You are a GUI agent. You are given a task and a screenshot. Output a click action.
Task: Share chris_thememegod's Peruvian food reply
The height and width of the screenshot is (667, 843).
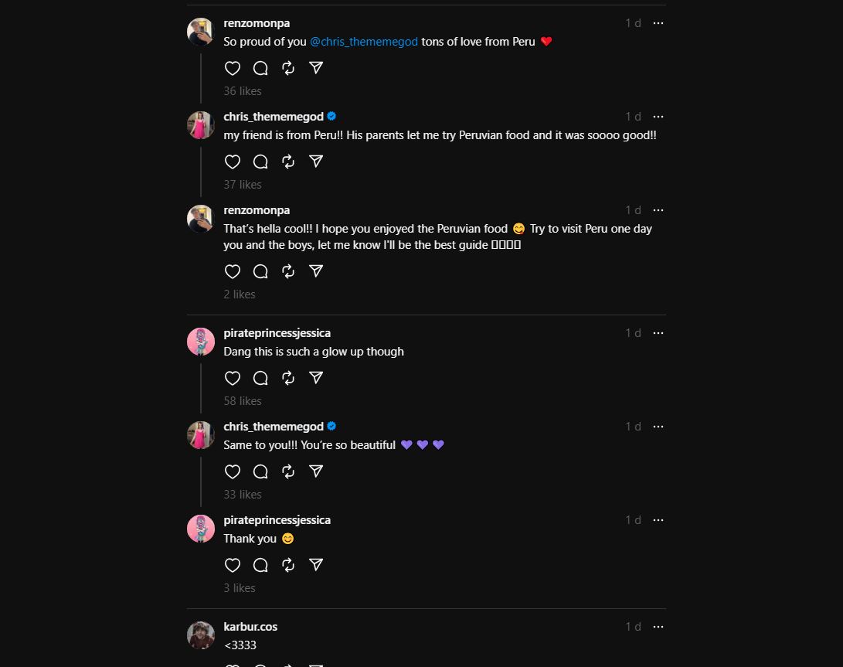[316, 162]
